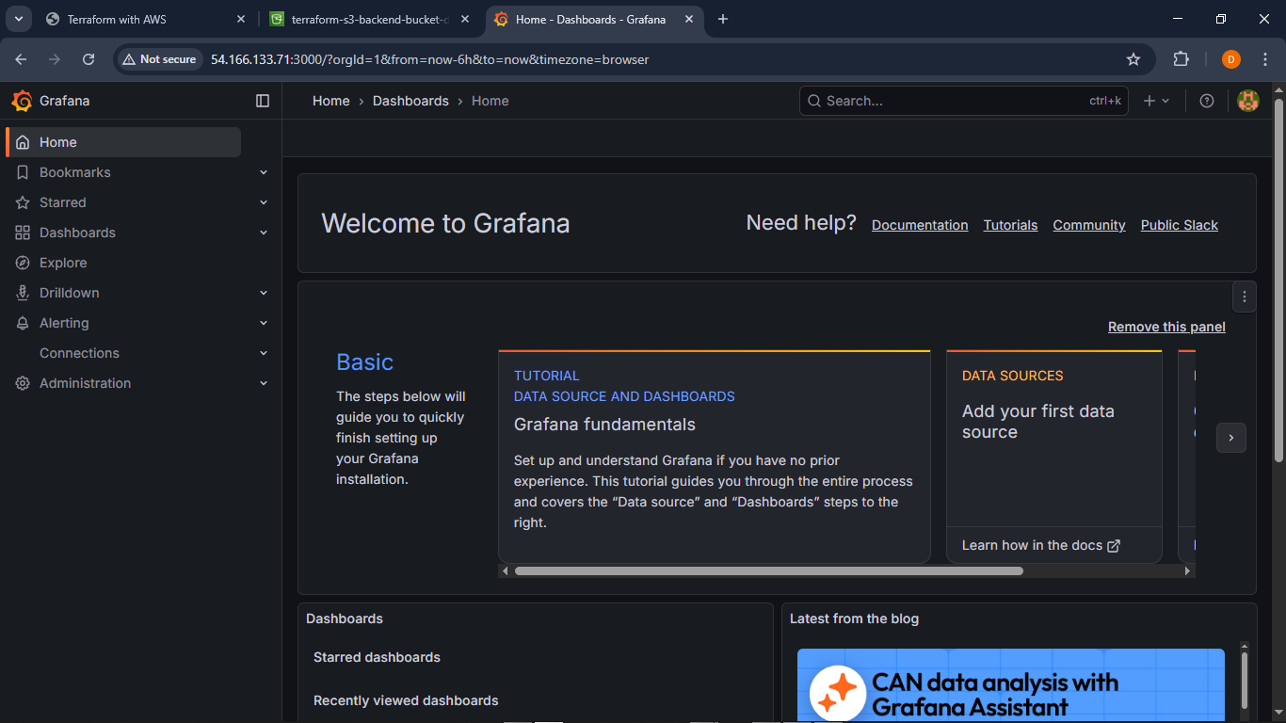Screen dimensions: 1286x723
Task: Click the Remove this panel link
Action: pyautogui.click(x=1166, y=327)
